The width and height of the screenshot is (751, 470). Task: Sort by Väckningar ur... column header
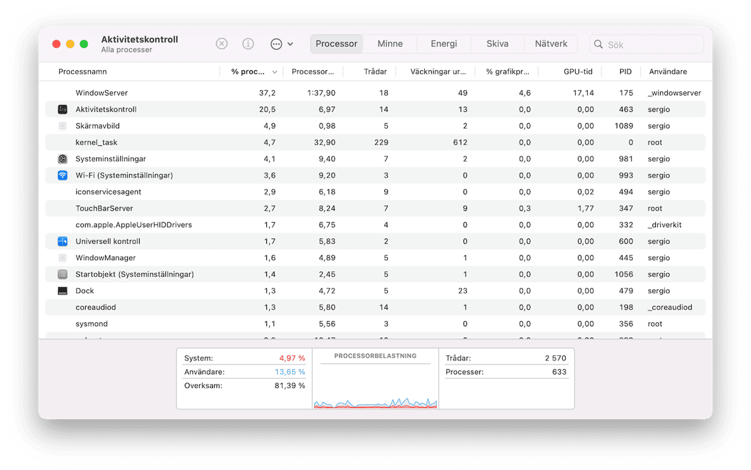tap(438, 72)
